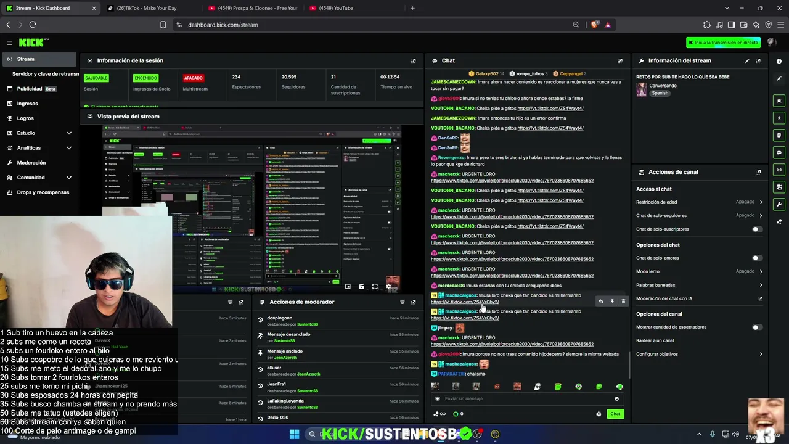
Task: Click the chat bubble icon in the right sidebar
Action: [779, 152]
